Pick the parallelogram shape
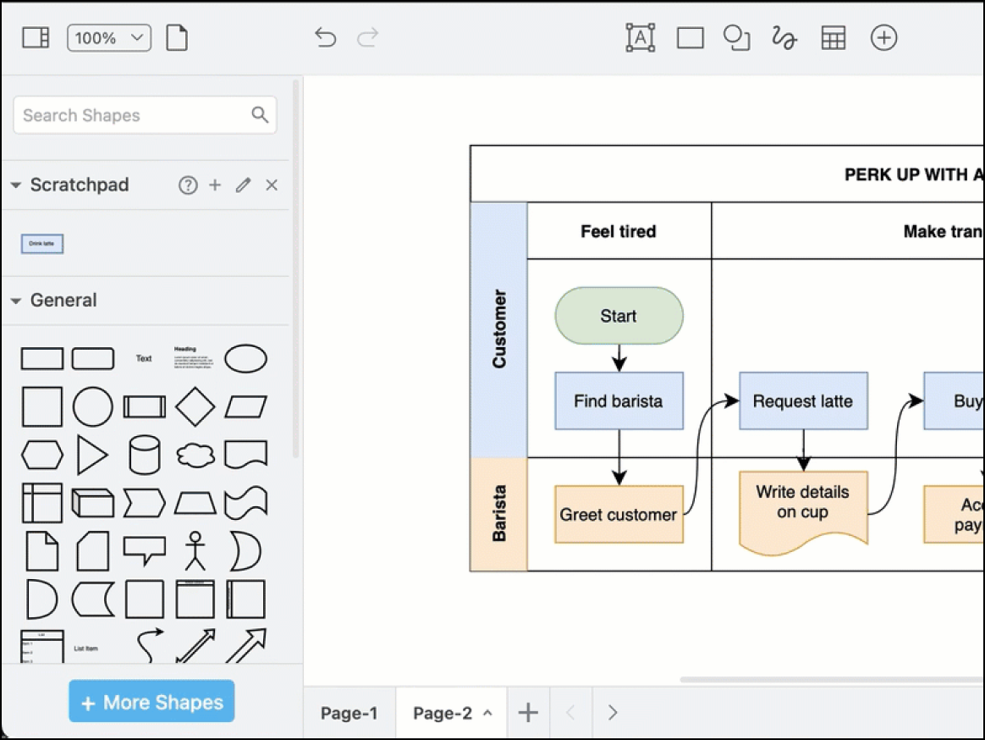The width and height of the screenshot is (985, 740). tap(245, 406)
